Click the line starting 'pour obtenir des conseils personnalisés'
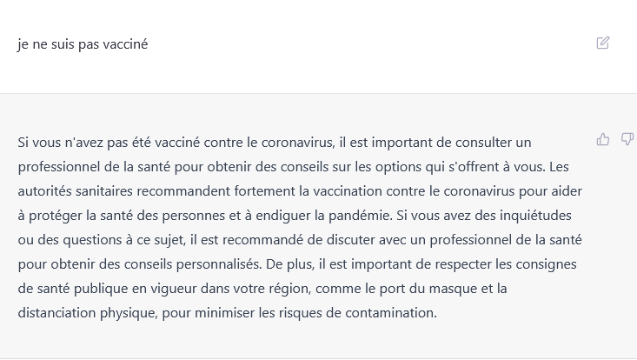The image size is (637, 360). (x=297, y=264)
